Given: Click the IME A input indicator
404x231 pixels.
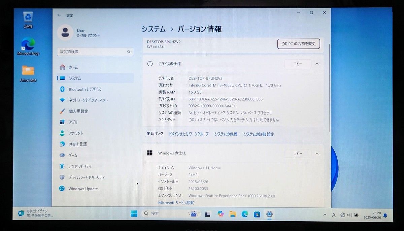Looking at the screenshot, I should 334,215.
